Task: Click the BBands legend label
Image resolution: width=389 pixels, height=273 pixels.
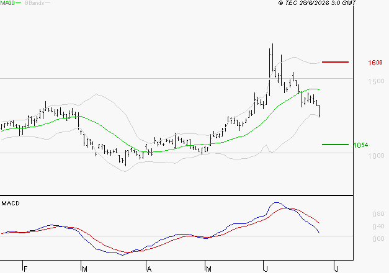Action: [x=35, y=3]
